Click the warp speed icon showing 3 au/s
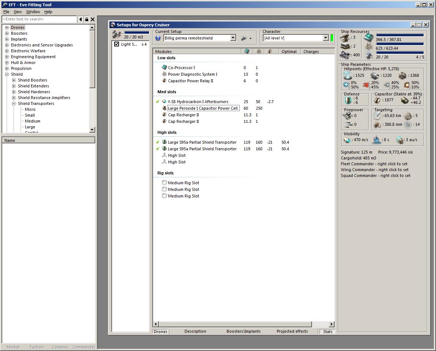Viewport: 436px width, 351px height. (400, 140)
